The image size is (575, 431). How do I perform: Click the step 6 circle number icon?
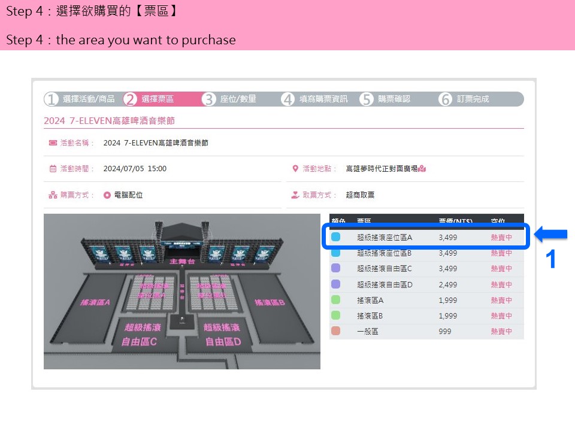coord(445,99)
